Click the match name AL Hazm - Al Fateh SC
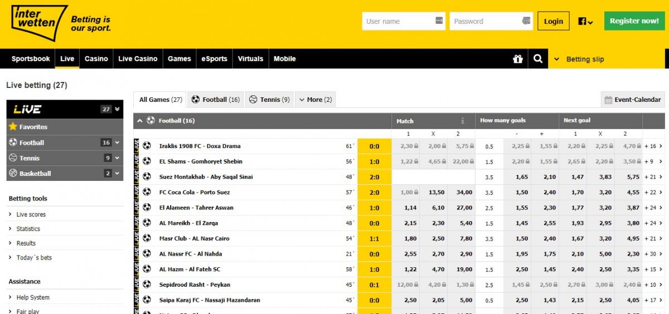Viewport: 669px width, 314px height. (190, 269)
